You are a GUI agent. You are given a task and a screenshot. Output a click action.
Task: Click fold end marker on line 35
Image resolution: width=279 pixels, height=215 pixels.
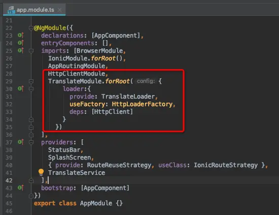[31, 127]
